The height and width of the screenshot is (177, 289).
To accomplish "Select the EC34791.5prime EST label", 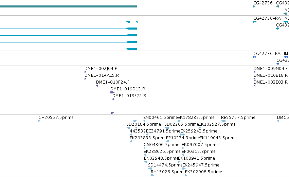I will click(163, 131).
